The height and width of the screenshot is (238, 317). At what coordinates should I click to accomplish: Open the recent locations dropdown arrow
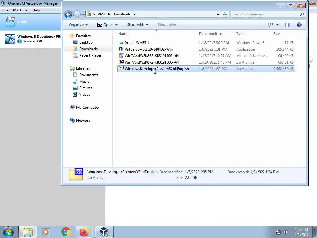(83, 15)
